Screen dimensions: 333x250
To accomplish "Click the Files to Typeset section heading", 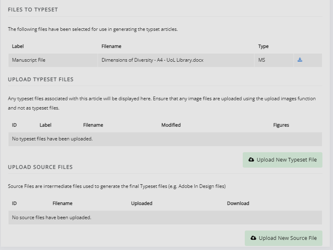I will (33, 9).
